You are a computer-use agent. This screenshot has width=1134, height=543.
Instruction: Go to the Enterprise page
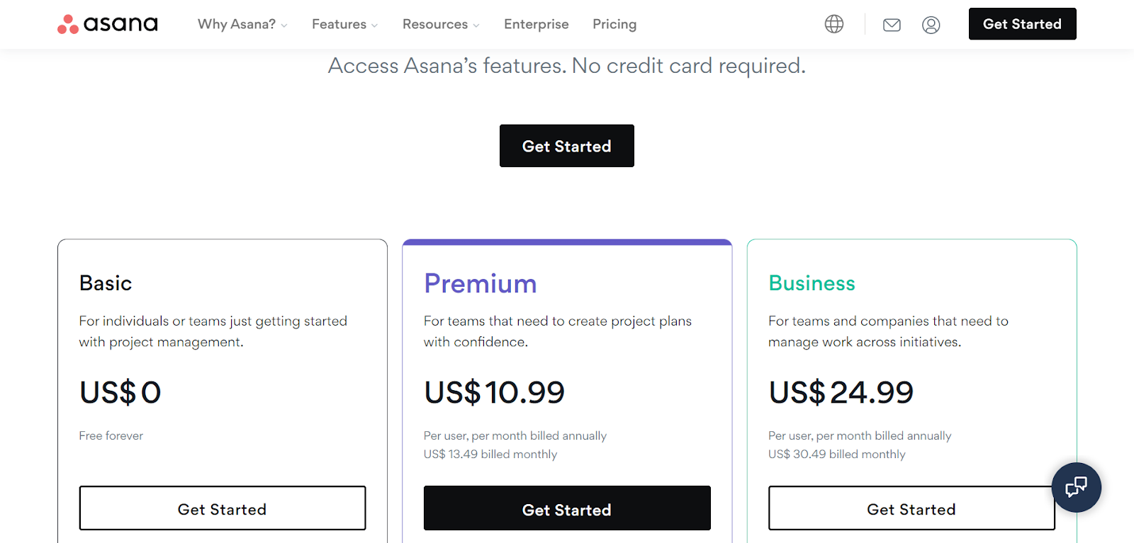[x=536, y=24]
